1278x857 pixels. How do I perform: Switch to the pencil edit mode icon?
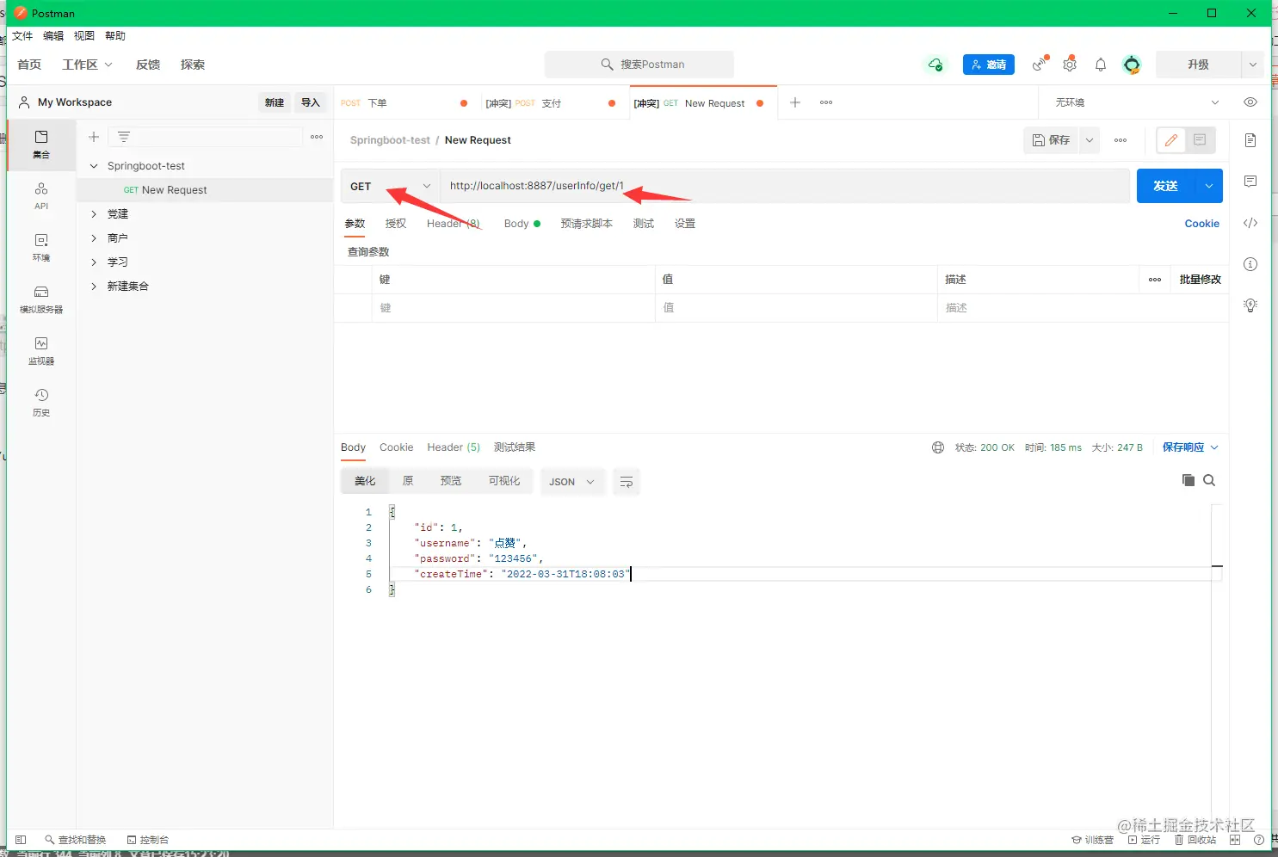(x=1171, y=140)
